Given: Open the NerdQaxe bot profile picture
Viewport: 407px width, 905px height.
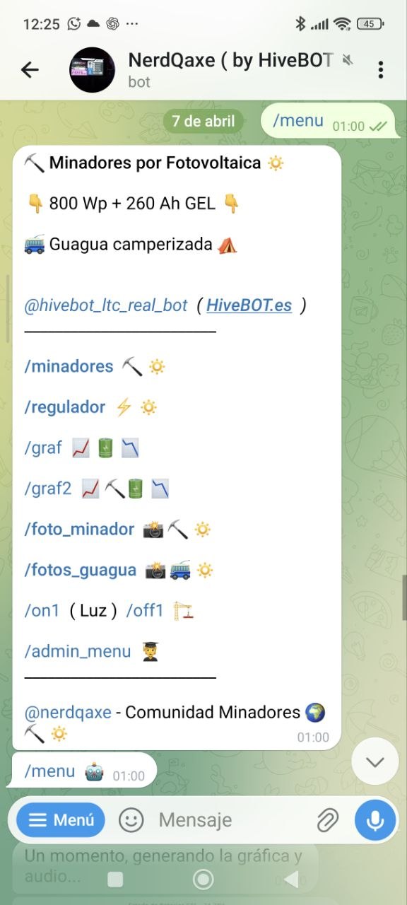Looking at the screenshot, I should [92, 70].
